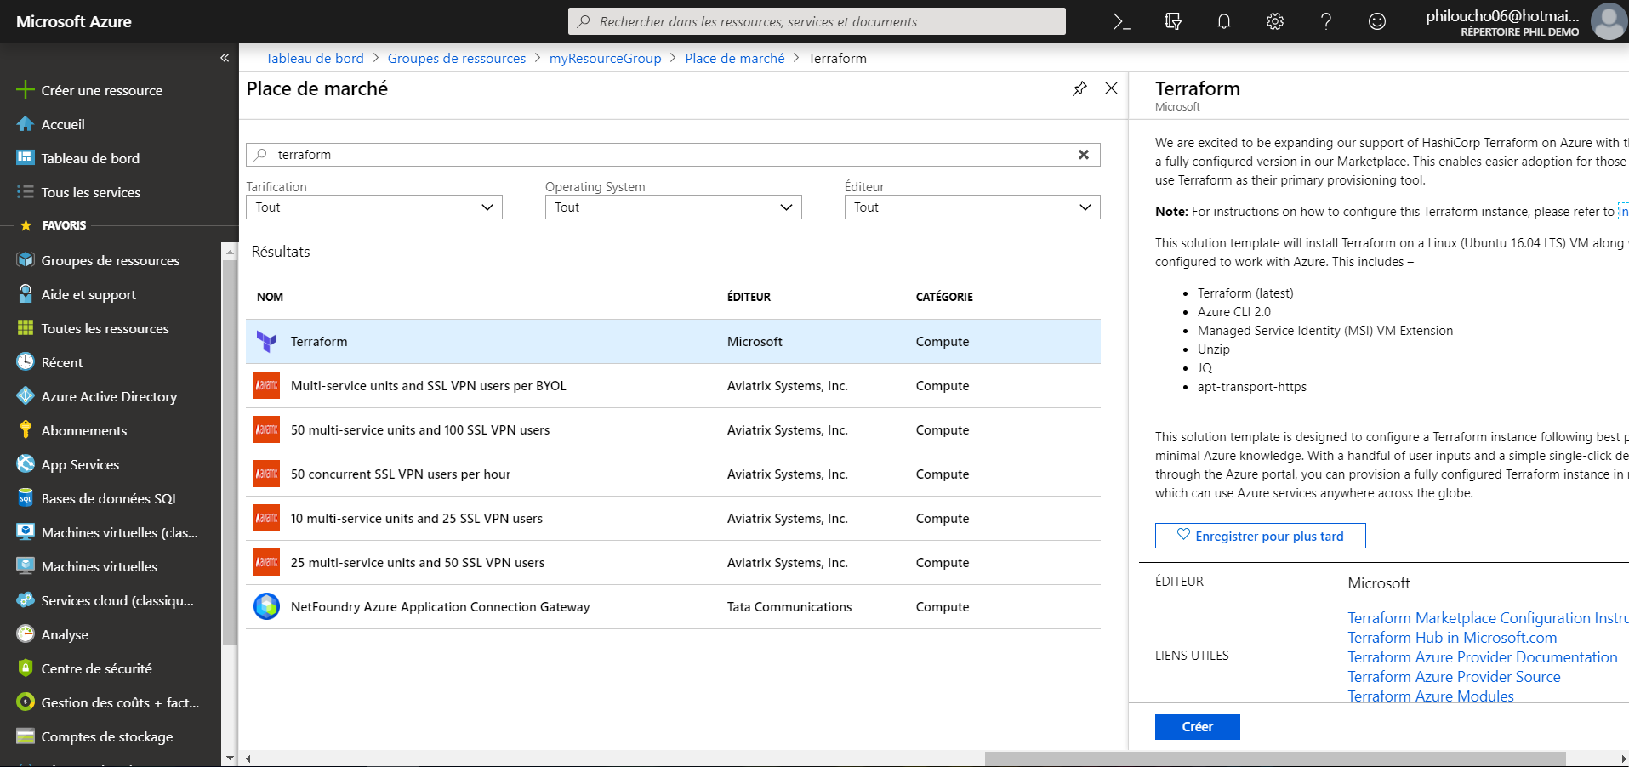This screenshot has width=1629, height=767.
Task: Go to Place de marché breadcrumb
Action: coord(735,58)
